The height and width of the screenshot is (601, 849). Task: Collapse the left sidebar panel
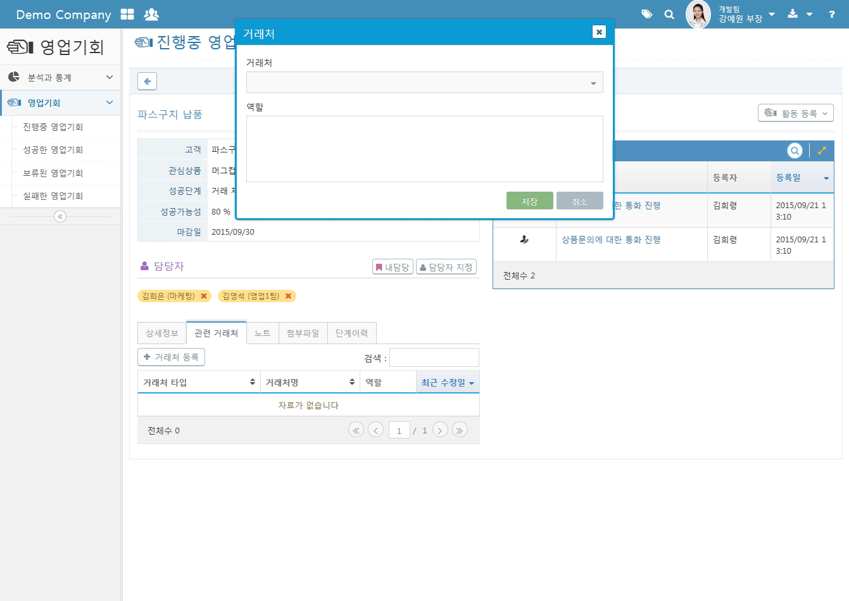[60, 216]
